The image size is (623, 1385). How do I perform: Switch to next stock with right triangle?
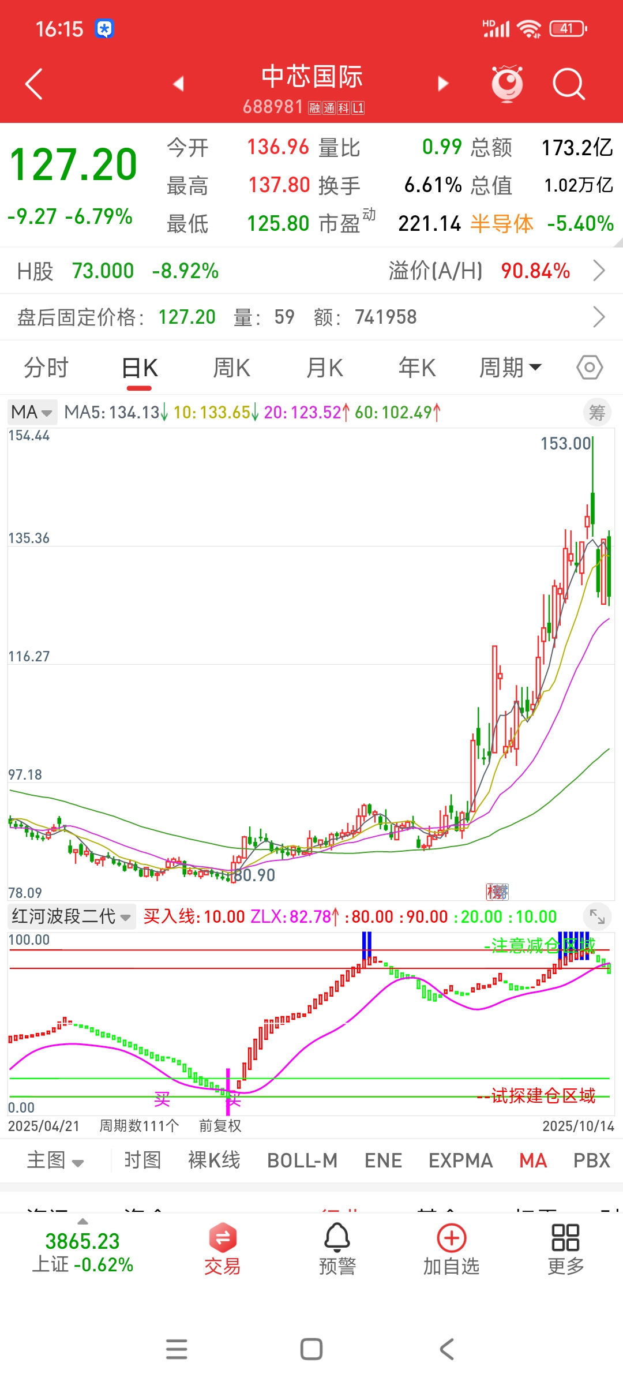tap(442, 84)
